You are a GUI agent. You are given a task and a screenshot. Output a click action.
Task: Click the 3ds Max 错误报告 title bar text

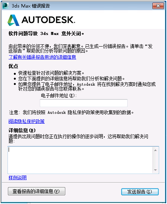tap(31, 6)
